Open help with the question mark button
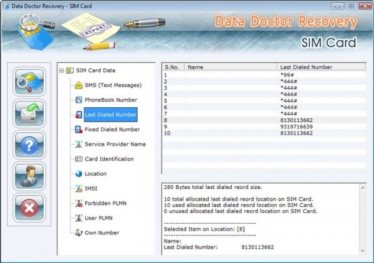 coord(29,145)
